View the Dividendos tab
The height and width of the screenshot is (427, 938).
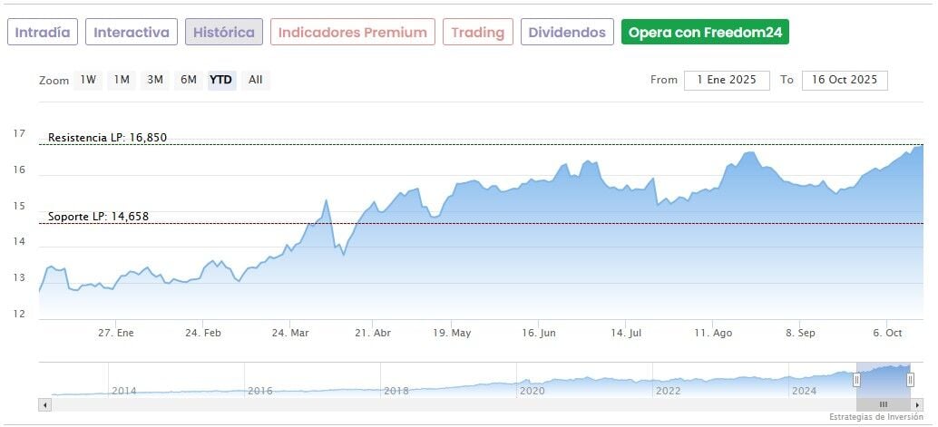point(567,33)
